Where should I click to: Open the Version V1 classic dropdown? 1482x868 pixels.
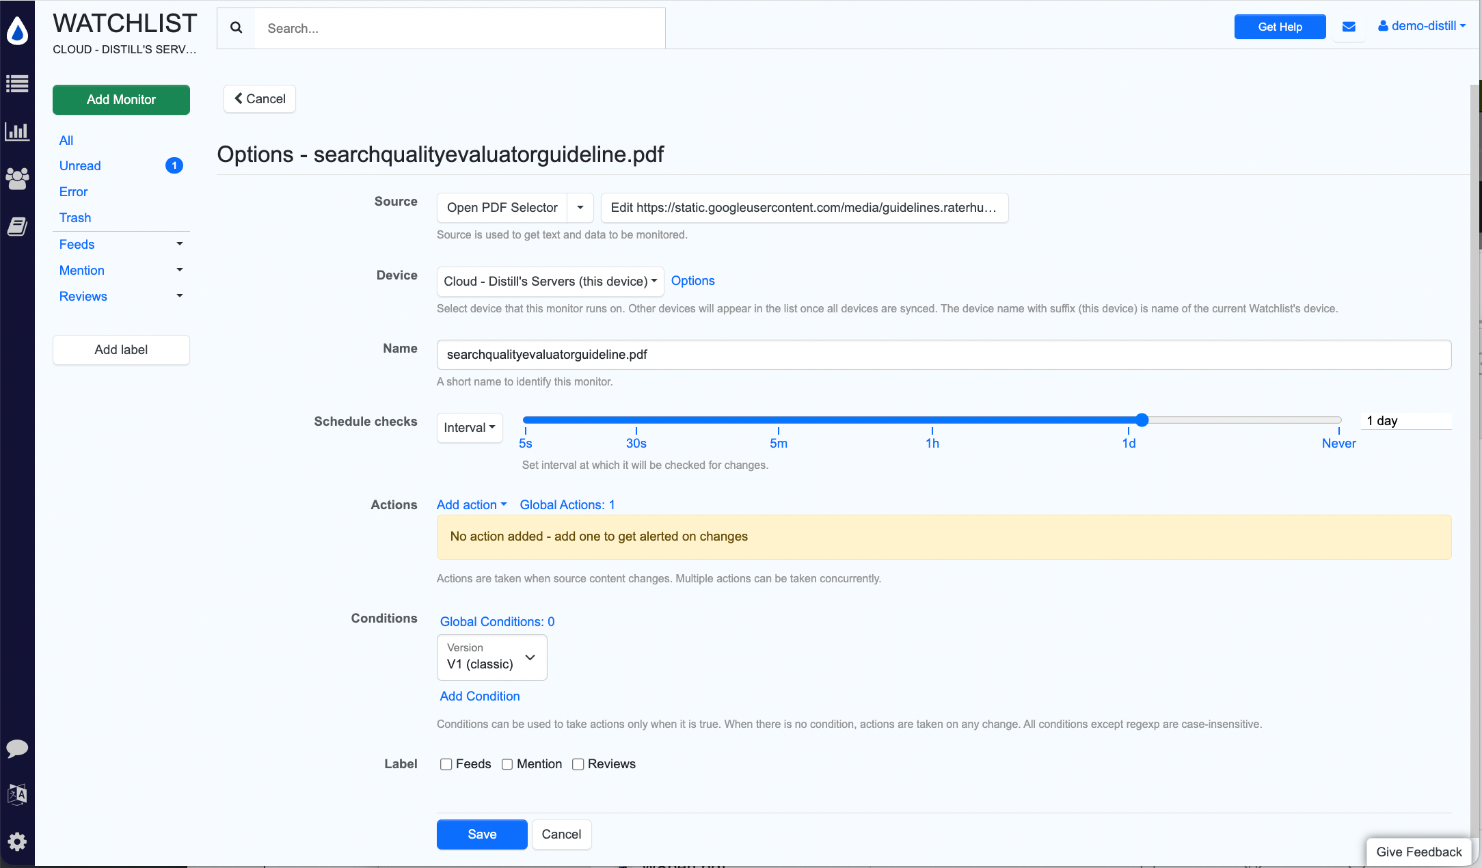(x=491, y=657)
